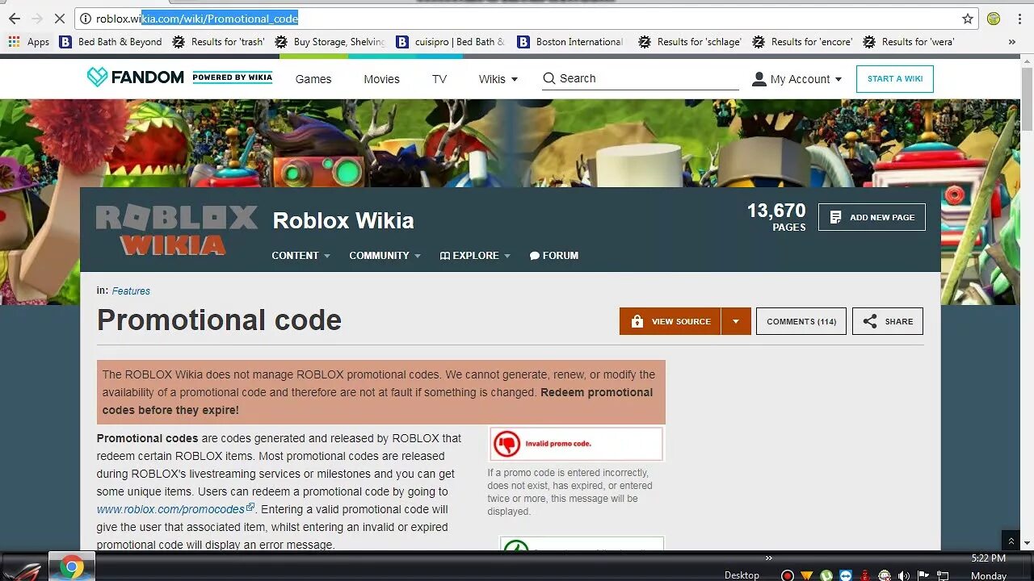1034x581 pixels.
Task: Click the Fandom heart logo
Action: (x=97, y=77)
